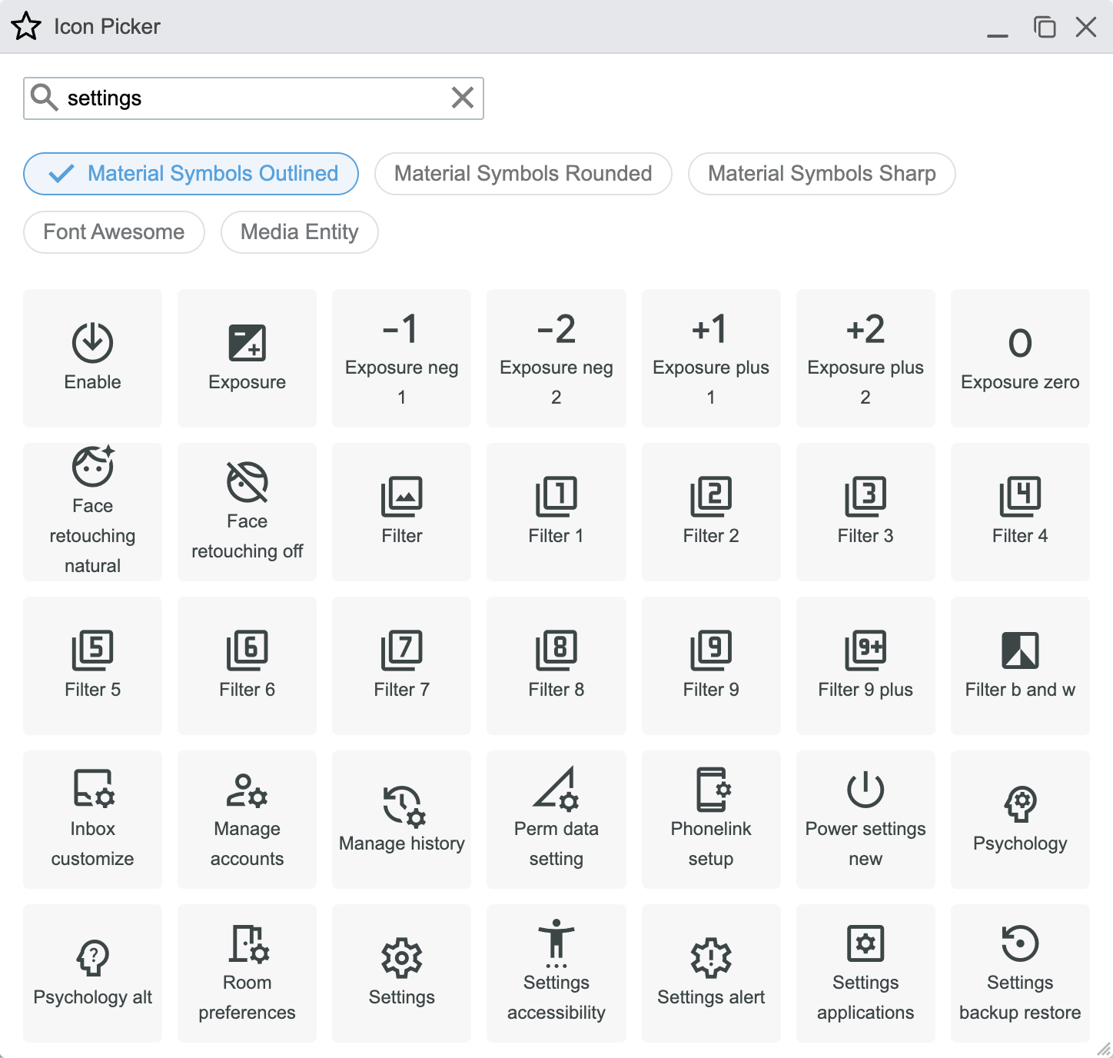Select the Settings gear icon
This screenshot has height=1058, width=1113.
point(401,973)
